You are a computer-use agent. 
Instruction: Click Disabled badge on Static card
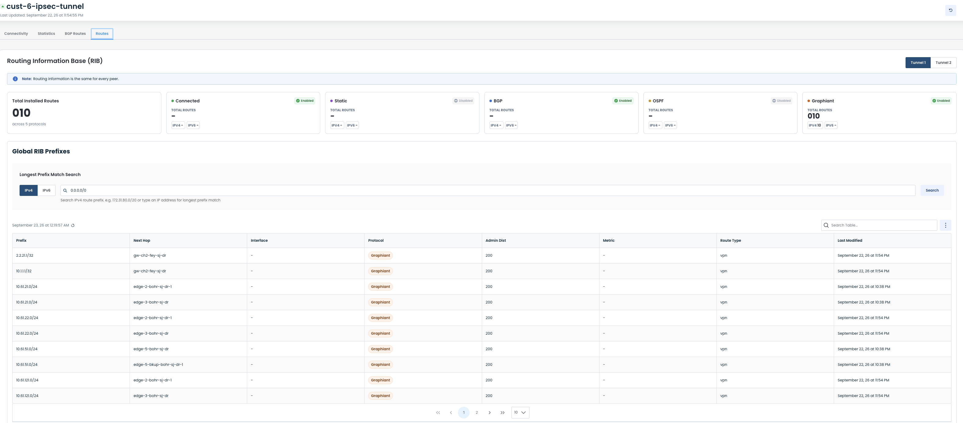(463, 101)
